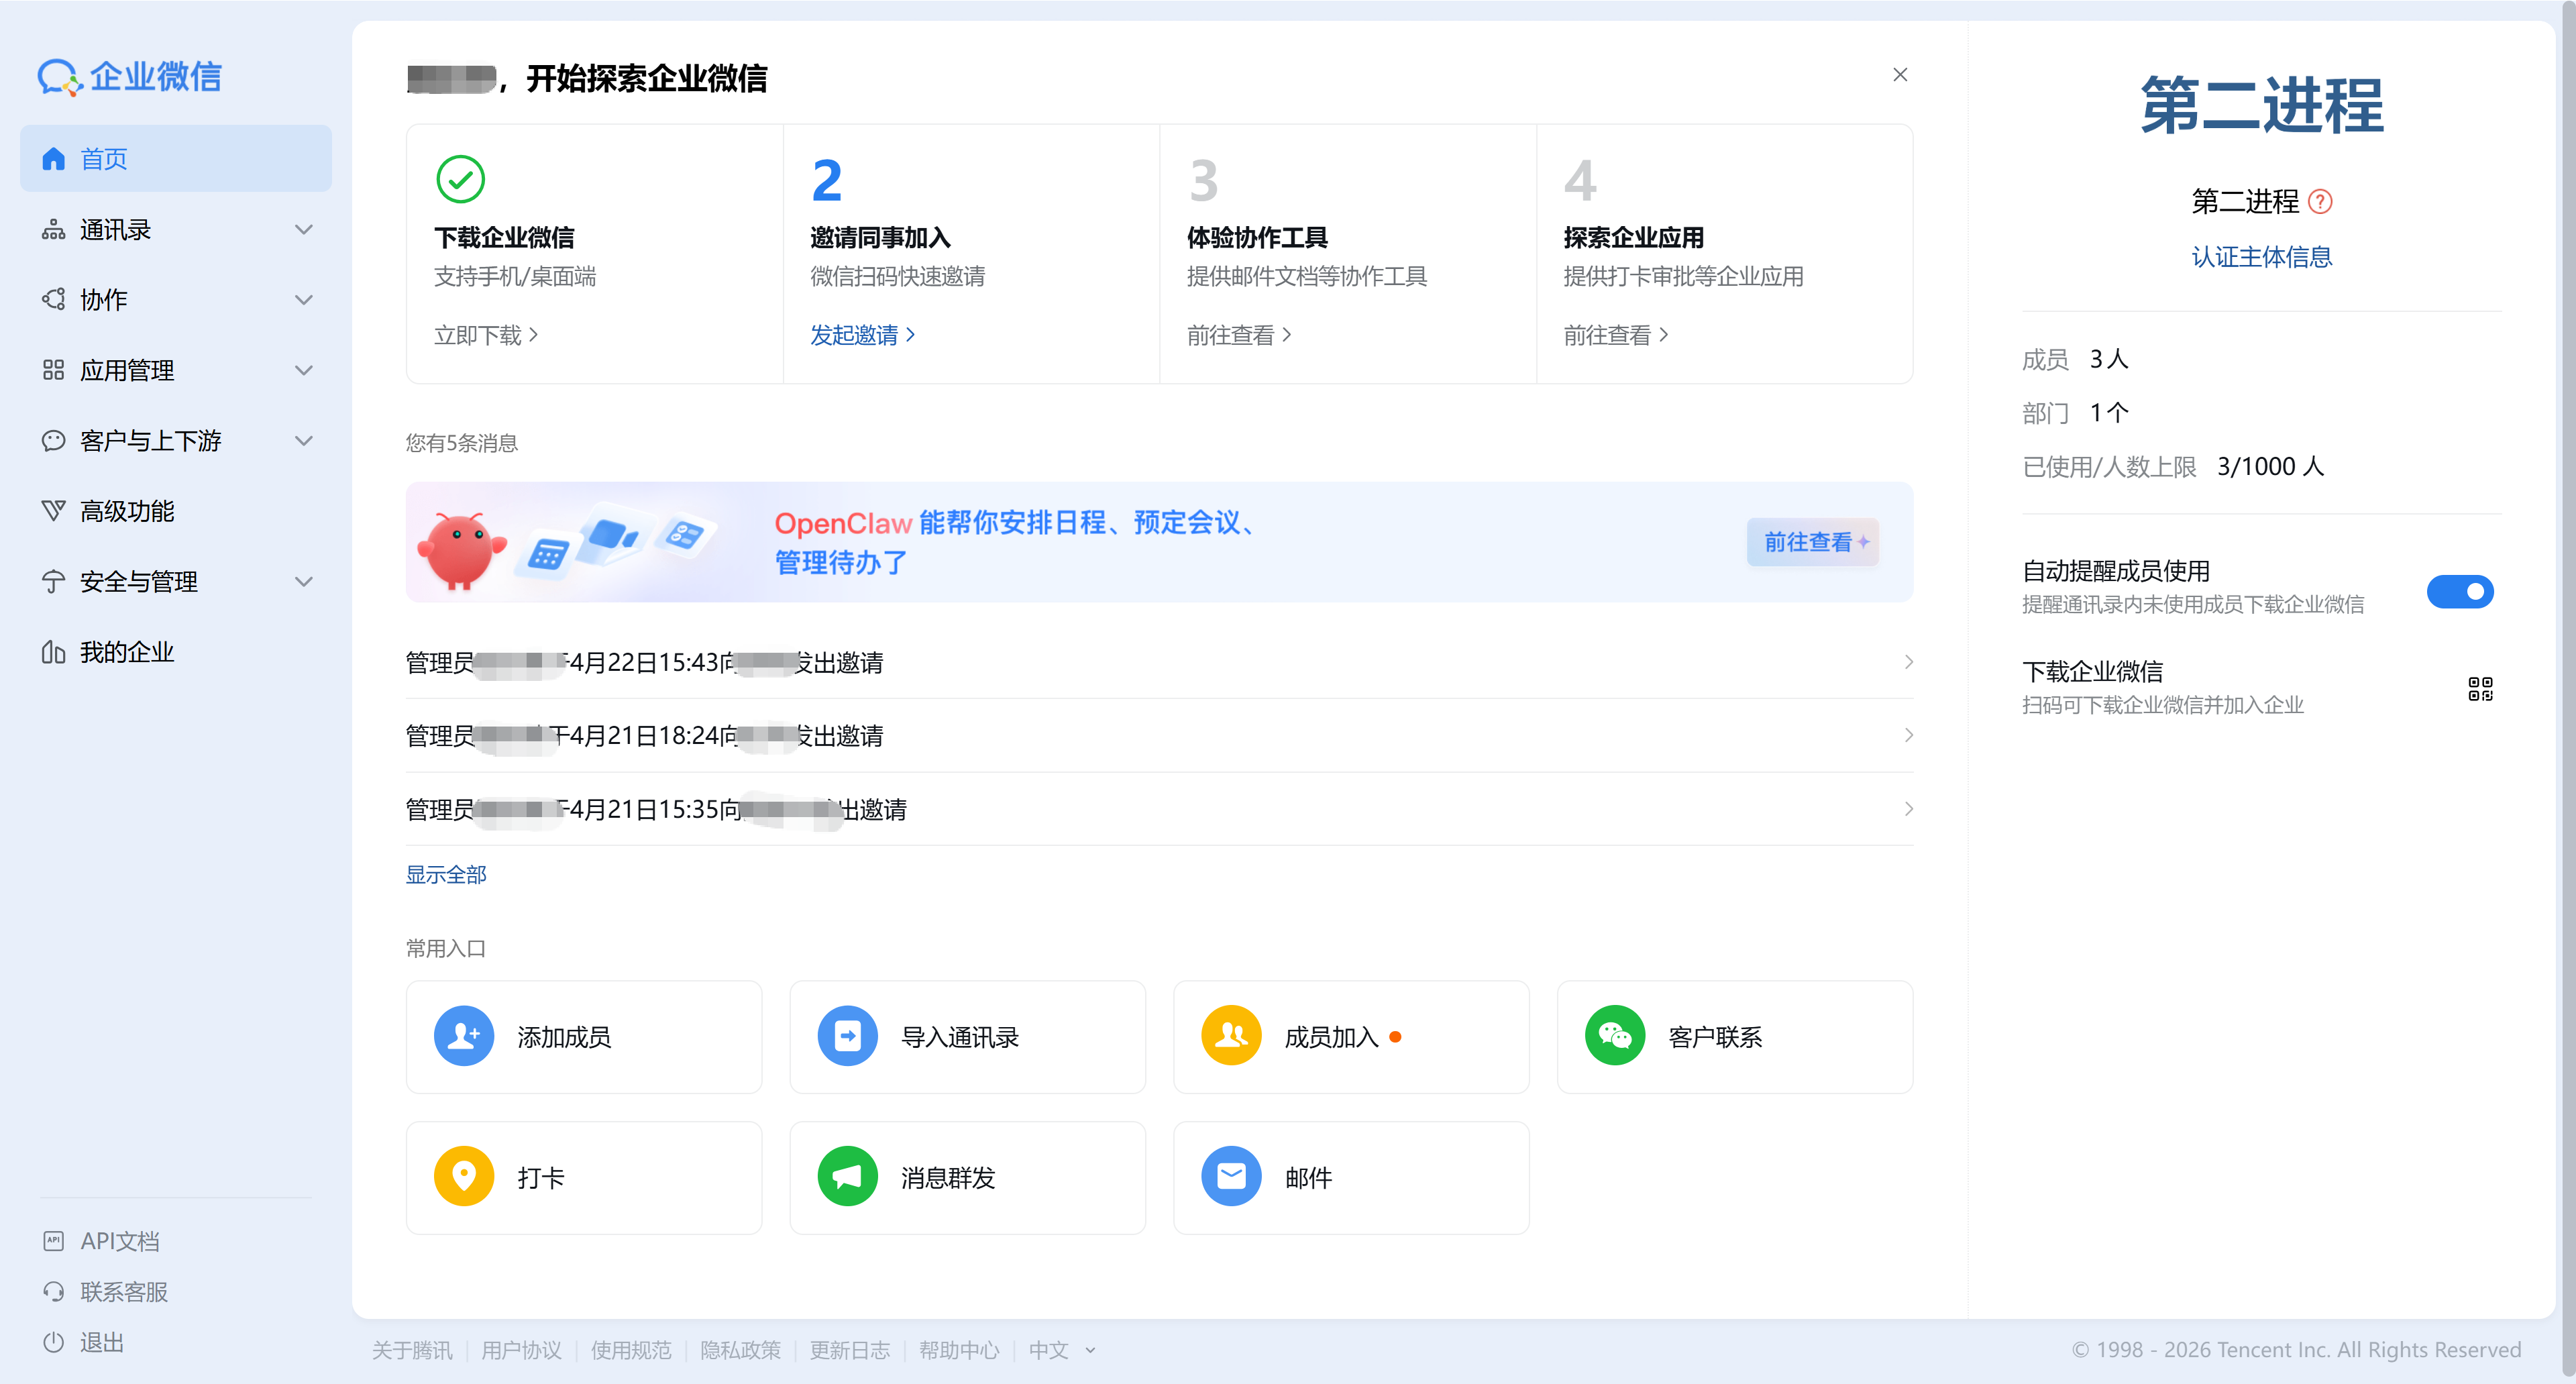Click the 消息群发 megaphone icon
Screen dimensions: 2576x1384
click(847, 1177)
